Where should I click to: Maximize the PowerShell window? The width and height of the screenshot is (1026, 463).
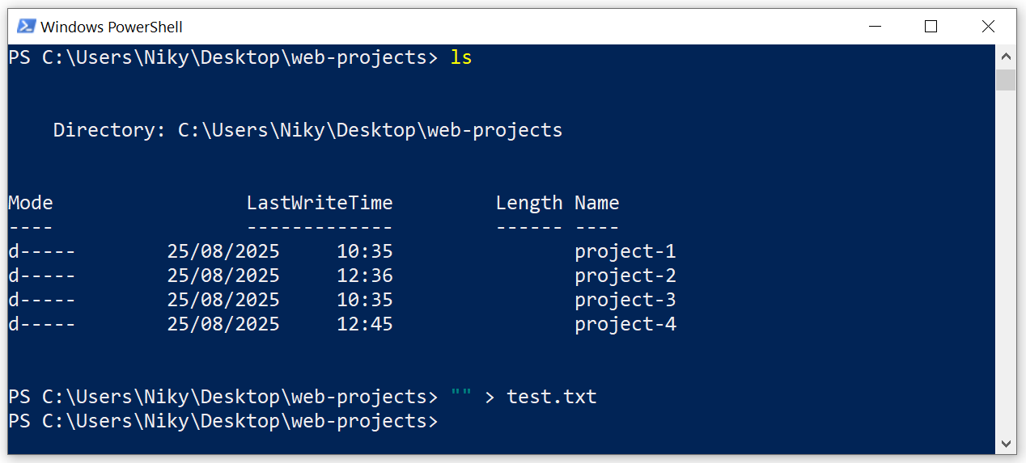[931, 27]
